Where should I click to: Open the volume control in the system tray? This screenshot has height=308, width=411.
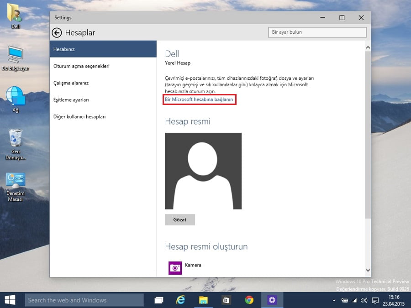[x=363, y=301]
